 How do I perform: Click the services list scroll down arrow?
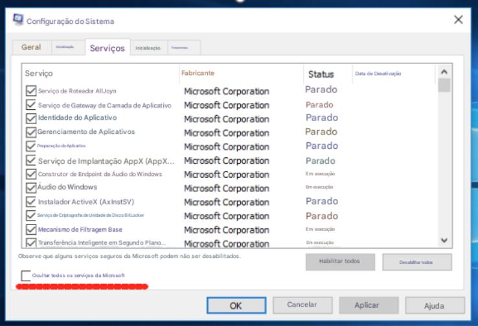click(x=444, y=241)
